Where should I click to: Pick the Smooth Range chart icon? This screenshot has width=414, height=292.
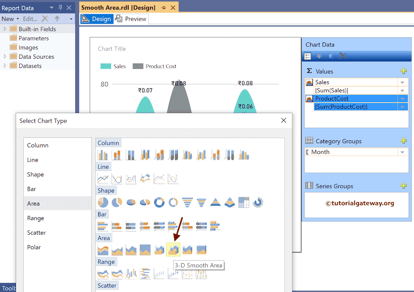[117, 273]
